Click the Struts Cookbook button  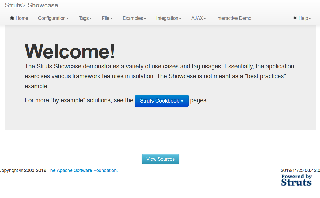pos(162,101)
